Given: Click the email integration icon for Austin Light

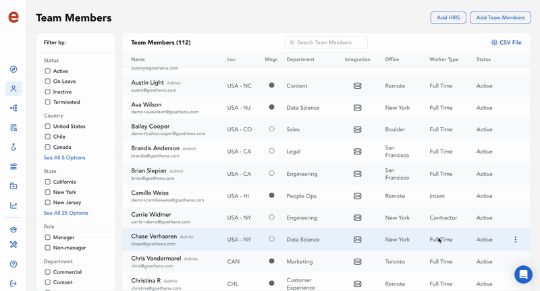Looking at the screenshot, I should tap(358, 86).
